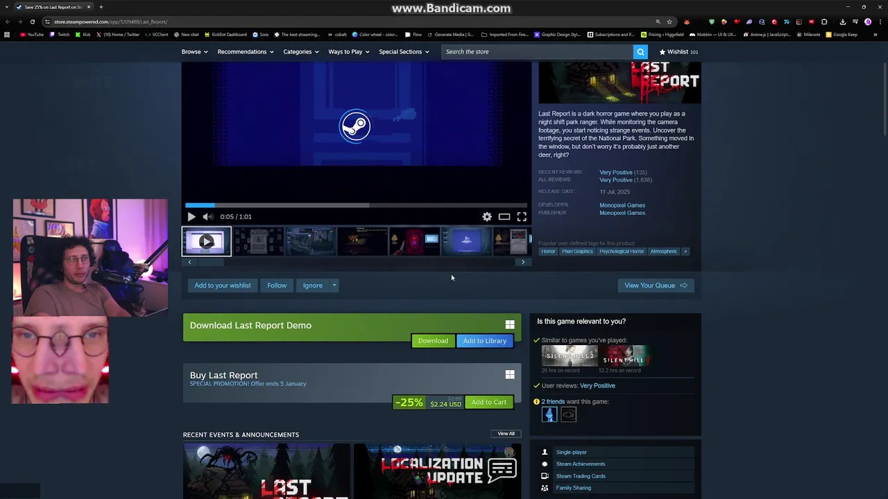The height and width of the screenshot is (499, 888).
Task: Click the magnifier search button in store
Action: 640,52
